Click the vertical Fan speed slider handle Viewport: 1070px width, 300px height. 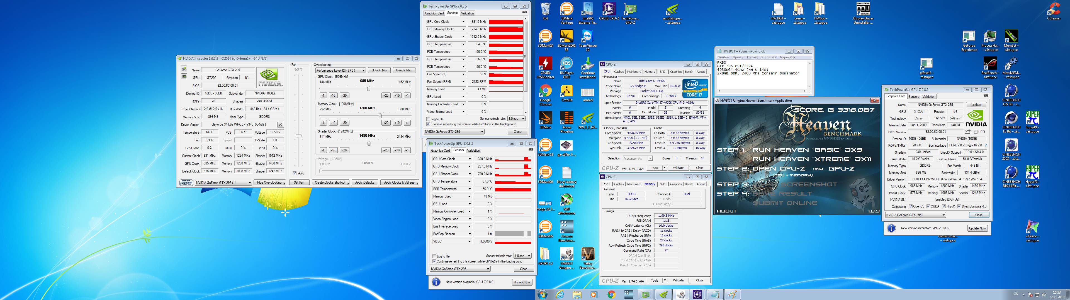pyautogui.click(x=298, y=136)
